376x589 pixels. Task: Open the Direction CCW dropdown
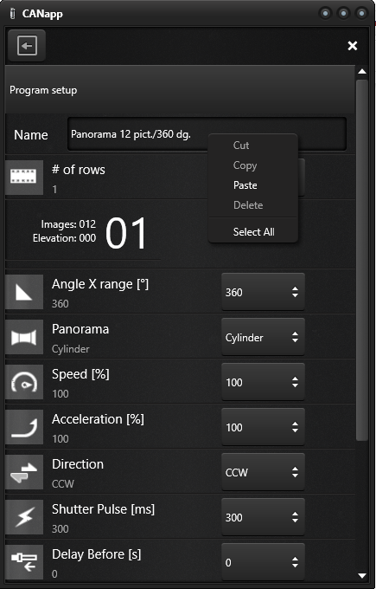[263, 472]
